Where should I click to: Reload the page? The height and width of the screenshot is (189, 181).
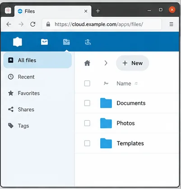pos(32,24)
